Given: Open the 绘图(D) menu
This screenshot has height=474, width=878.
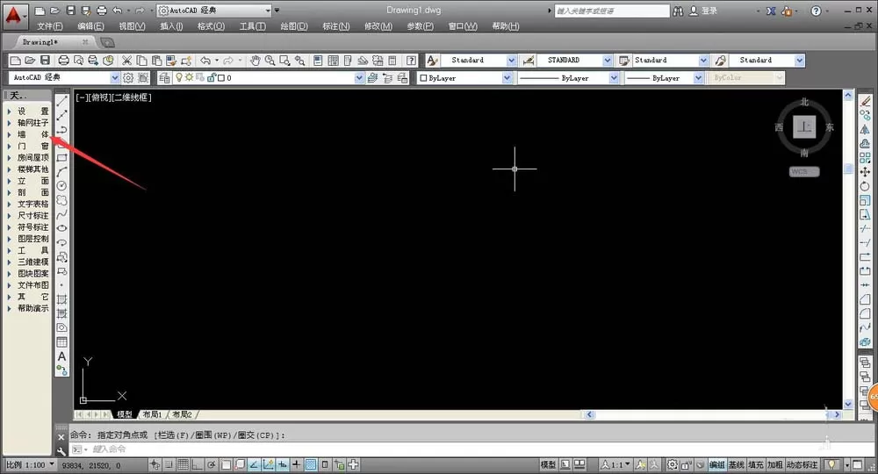Looking at the screenshot, I should (294, 26).
